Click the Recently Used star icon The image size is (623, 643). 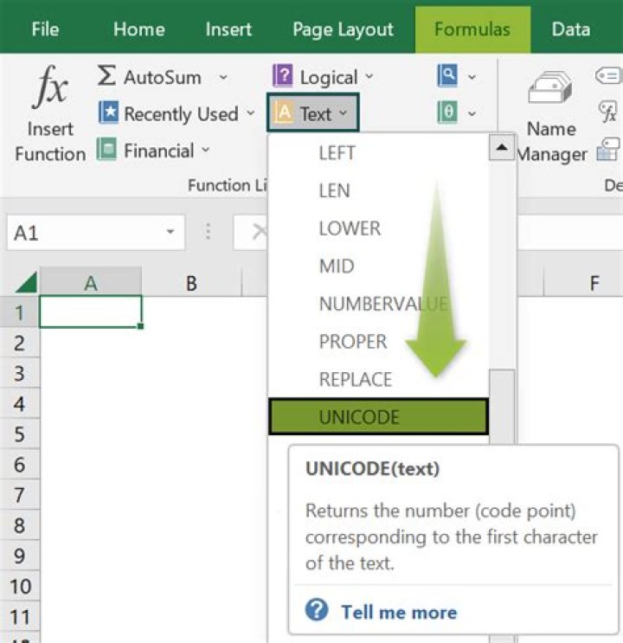click(x=109, y=113)
